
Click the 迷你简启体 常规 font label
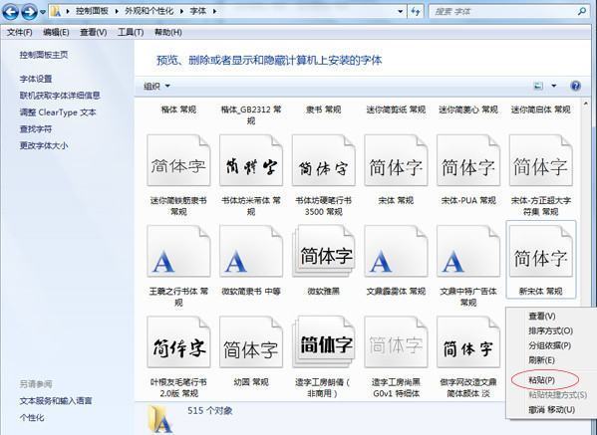tap(540, 109)
